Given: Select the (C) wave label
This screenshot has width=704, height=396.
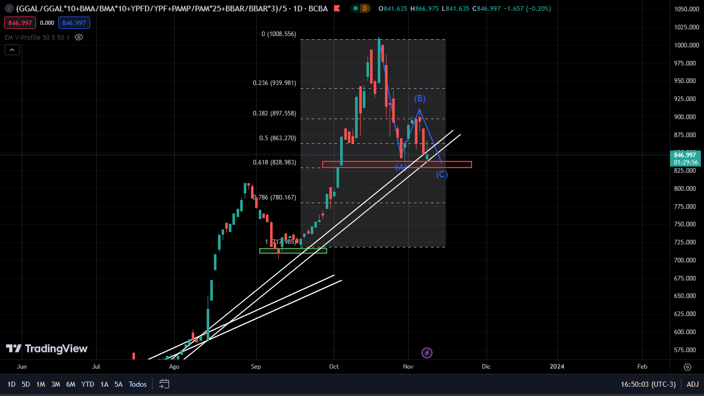Looking at the screenshot, I should point(442,174).
